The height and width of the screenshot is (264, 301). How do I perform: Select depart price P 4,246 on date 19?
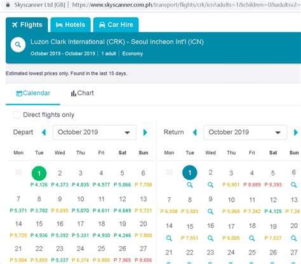pos(123,235)
